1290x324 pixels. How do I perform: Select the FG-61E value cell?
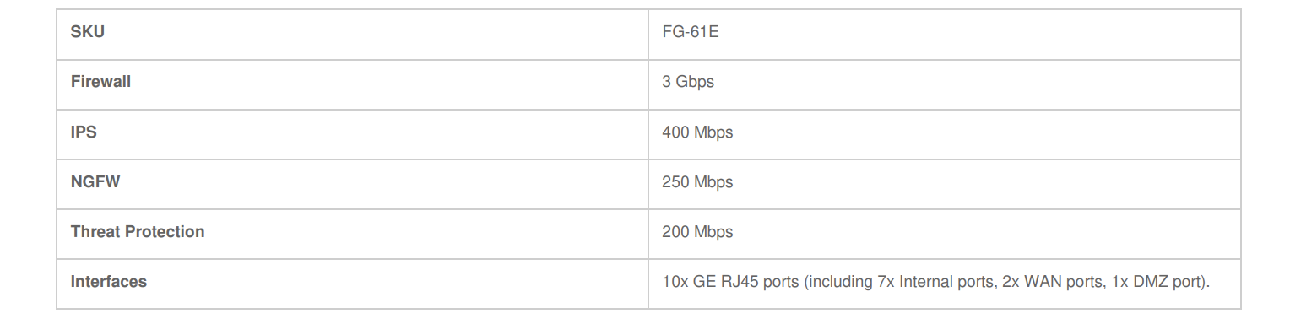tap(944, 35)
